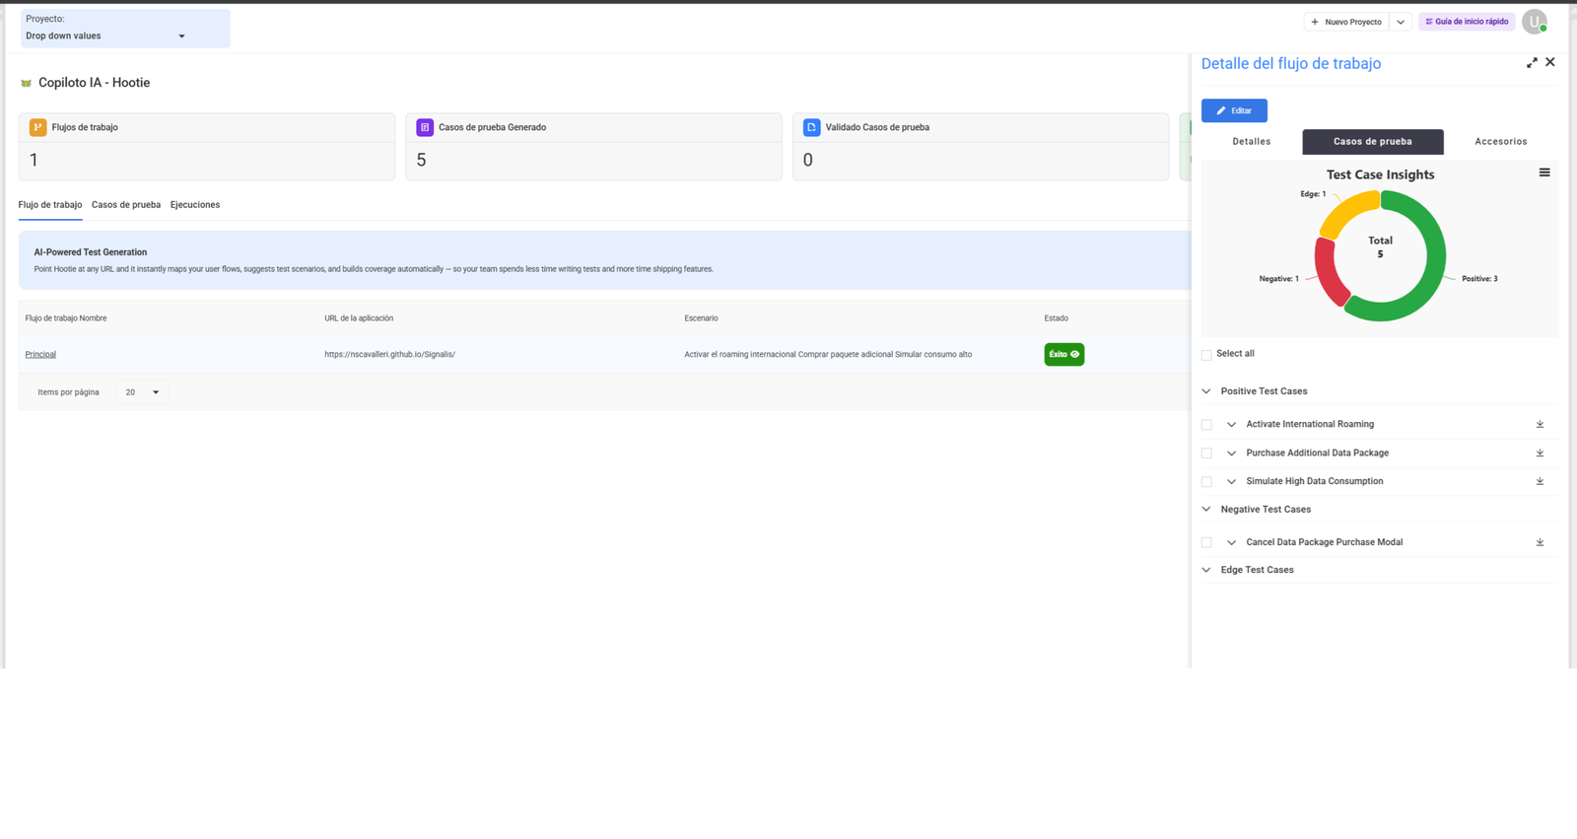
Task: Open the Guía de inicio rápido guide
Action: 1467,22
